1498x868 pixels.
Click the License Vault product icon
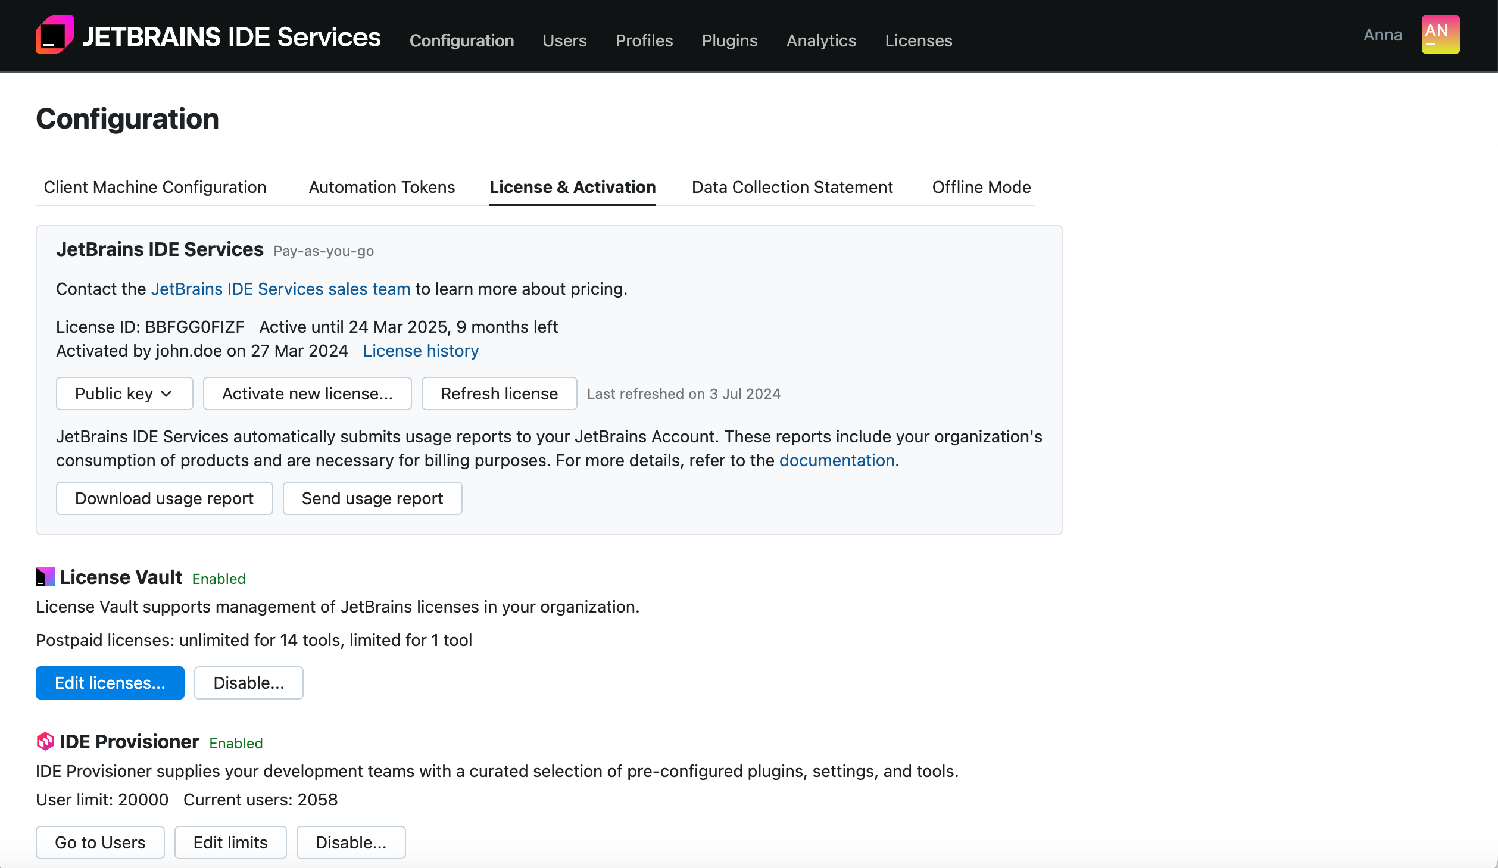45,577
